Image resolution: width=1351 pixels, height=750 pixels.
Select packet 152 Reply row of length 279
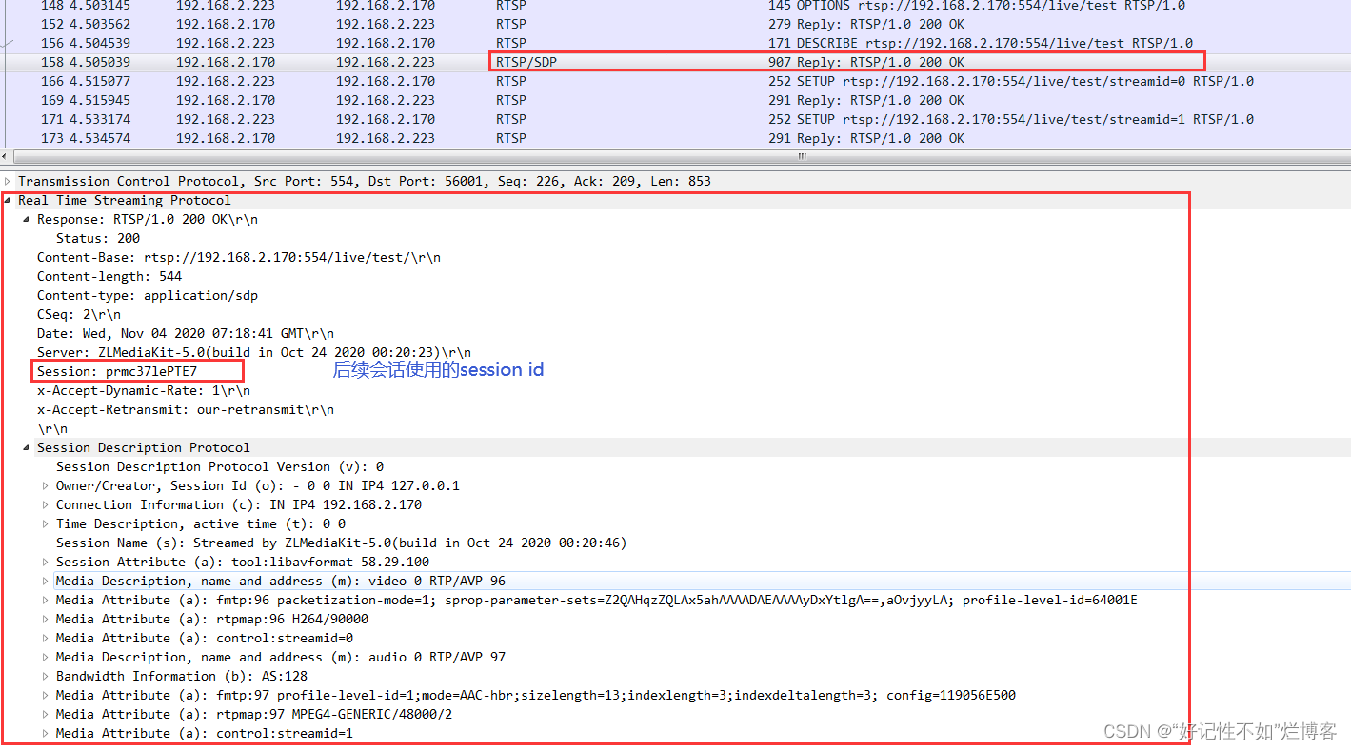coord(675,24)
